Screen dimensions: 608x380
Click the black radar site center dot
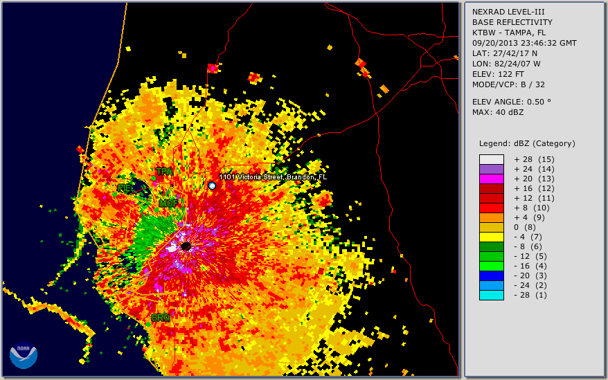(186, 246)
